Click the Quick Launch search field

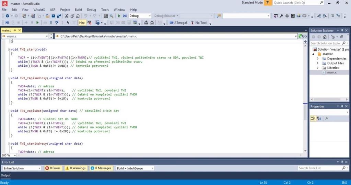(298, 3)
